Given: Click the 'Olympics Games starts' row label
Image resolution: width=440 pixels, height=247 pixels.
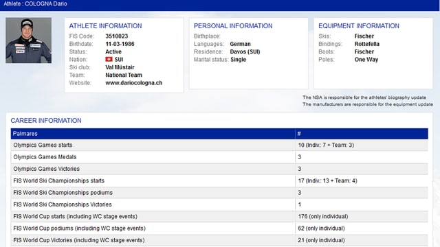Looking at the screenshot, I should tap(43, 145).
